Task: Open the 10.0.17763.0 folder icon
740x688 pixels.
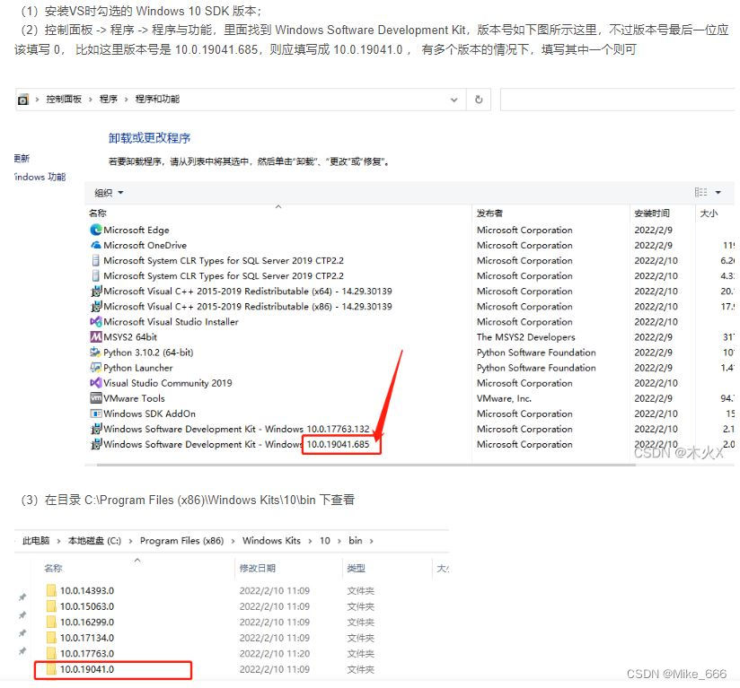Action: tap(51, 653)
